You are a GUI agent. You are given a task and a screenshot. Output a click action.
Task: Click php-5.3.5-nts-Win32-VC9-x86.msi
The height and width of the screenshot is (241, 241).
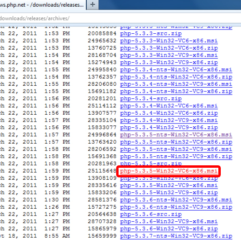(x=176, y=149)
